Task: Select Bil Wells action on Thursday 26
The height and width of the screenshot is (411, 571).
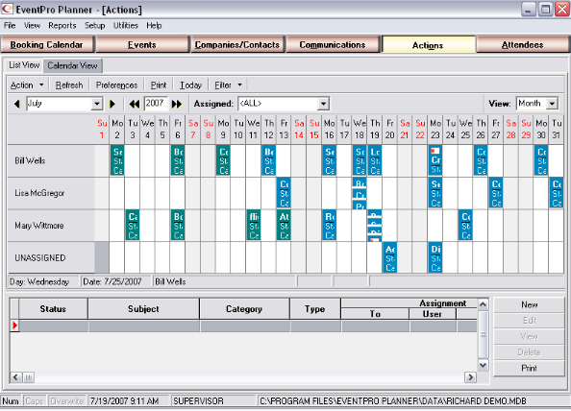Action: tap(481, 160)
